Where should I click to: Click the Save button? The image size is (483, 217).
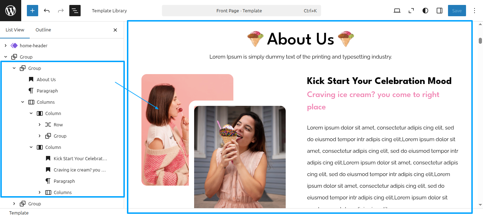457,11
